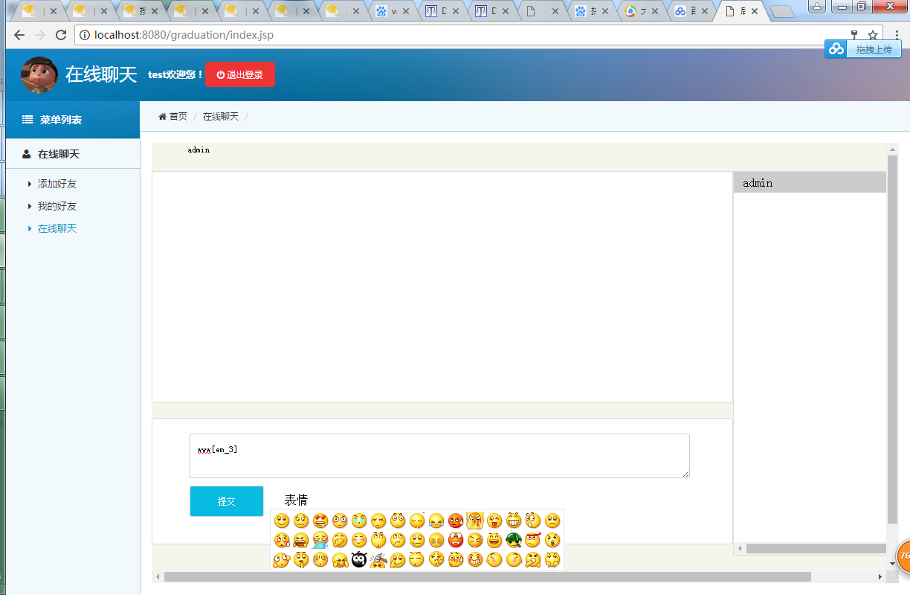Screen dimensions: 910x595
Task: Insert the crying emoticon with blue tears
Action: [x=359, y=521]
